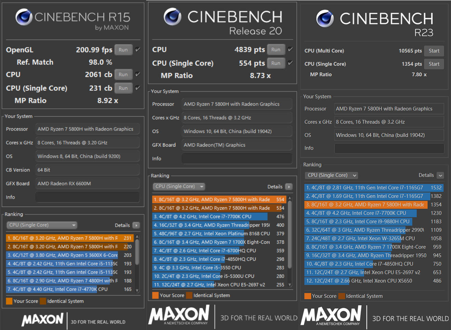Click the CB Version 64 Bit field
The image size is (451, 330).
pos(87,170)
